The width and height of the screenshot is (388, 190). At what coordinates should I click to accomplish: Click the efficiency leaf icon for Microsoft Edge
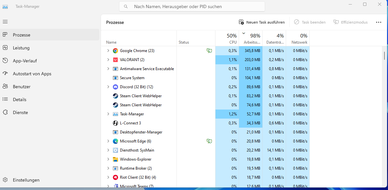coord(209,141)
